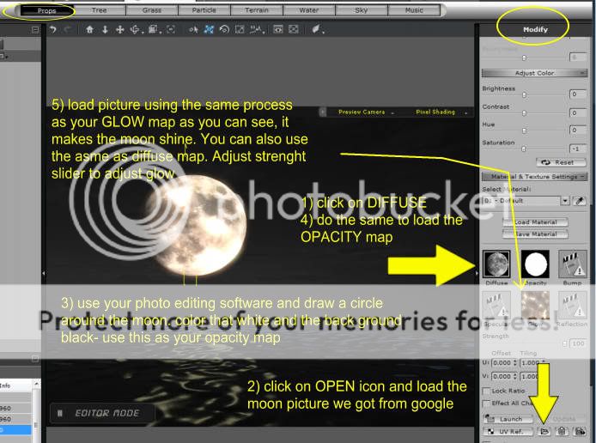
Task: Click the Hue slider handle
Action: 525,130
